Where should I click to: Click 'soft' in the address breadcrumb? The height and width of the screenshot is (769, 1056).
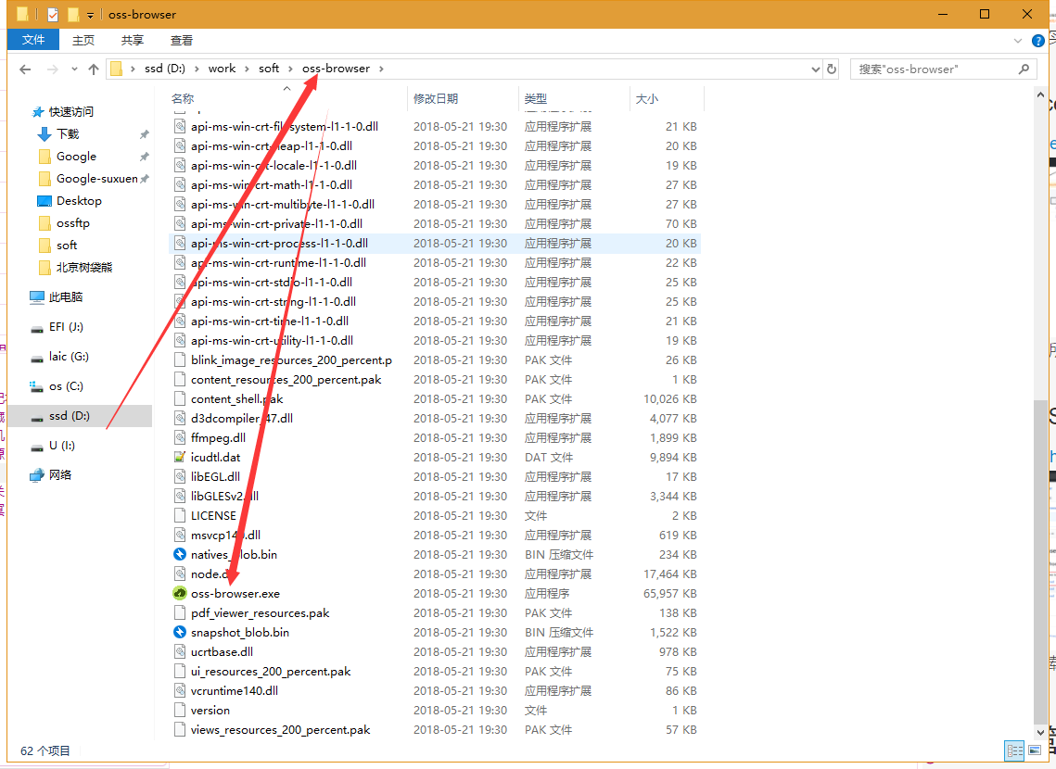[269, 69]
